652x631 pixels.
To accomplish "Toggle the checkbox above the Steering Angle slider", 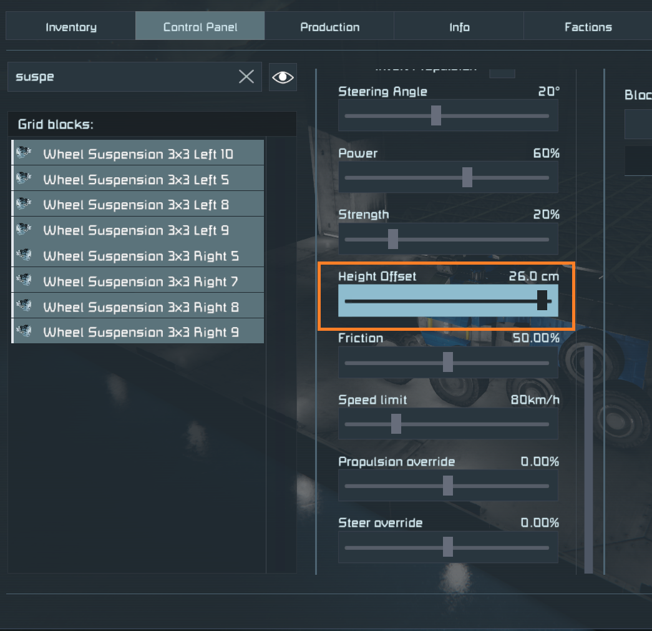I will pos(502,72).
